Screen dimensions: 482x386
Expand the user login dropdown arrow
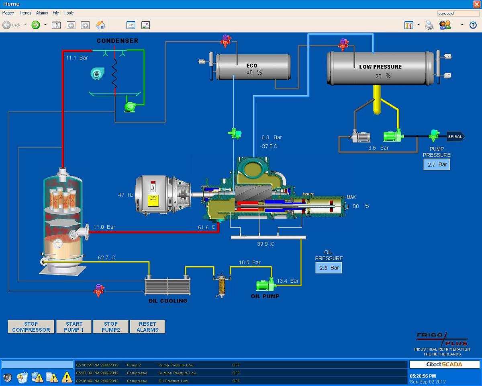point(462,25)
